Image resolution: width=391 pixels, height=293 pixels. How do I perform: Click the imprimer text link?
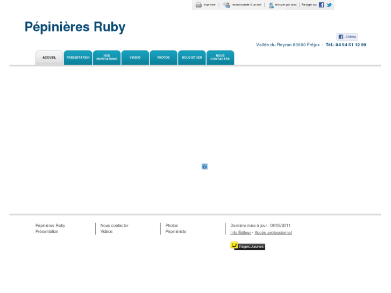click(x=209, y=5)
